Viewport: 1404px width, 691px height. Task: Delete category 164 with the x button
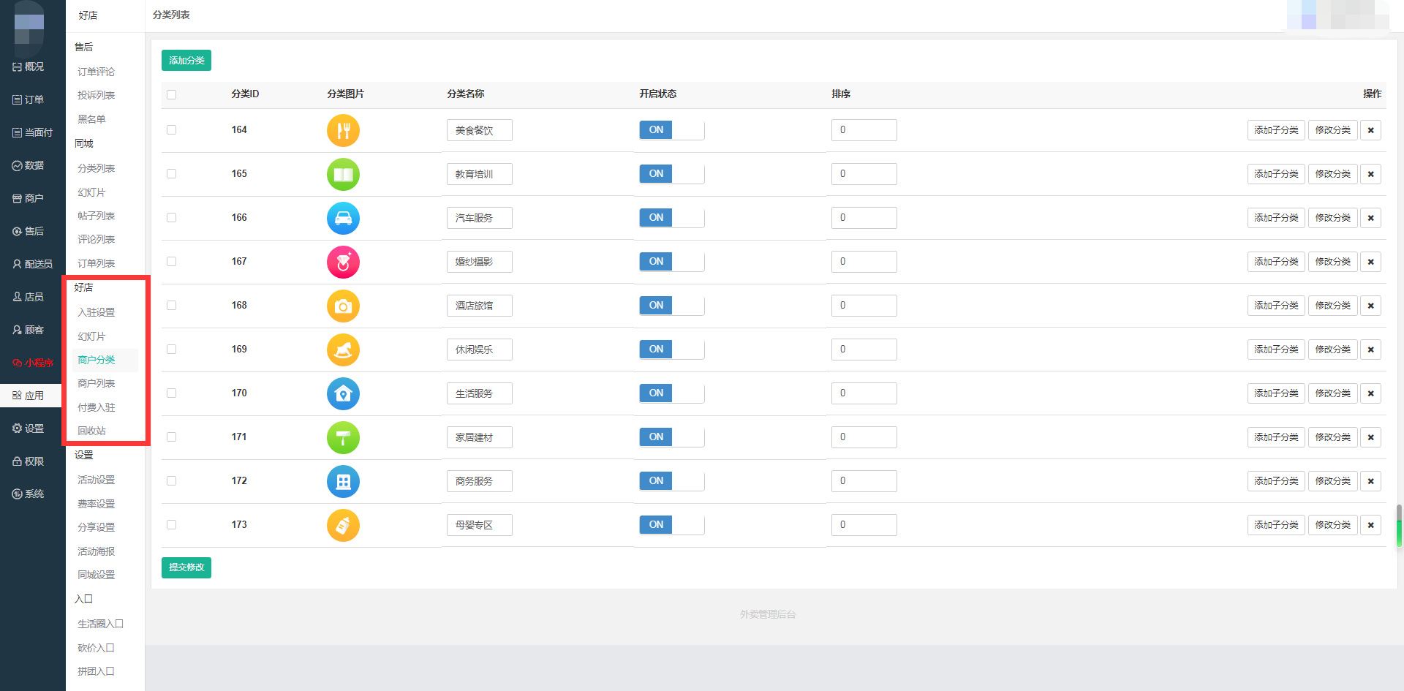1370,130
